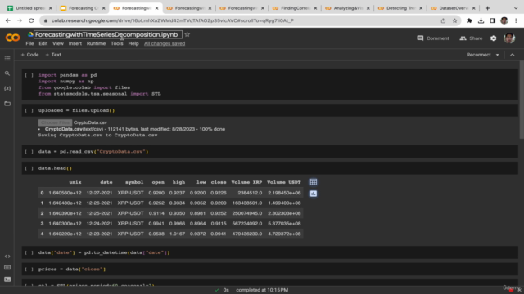The width and height of the screenshot is (524, 294).
Task: Click the Comment button
Action: click(433, 38)
